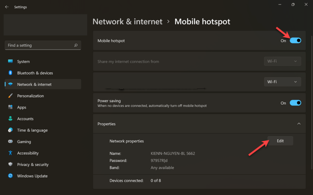The width and height of the screenshot is (313, 195).
Task: Click the Properties header row
Action: pyautogui.click(x=199, y=124)
